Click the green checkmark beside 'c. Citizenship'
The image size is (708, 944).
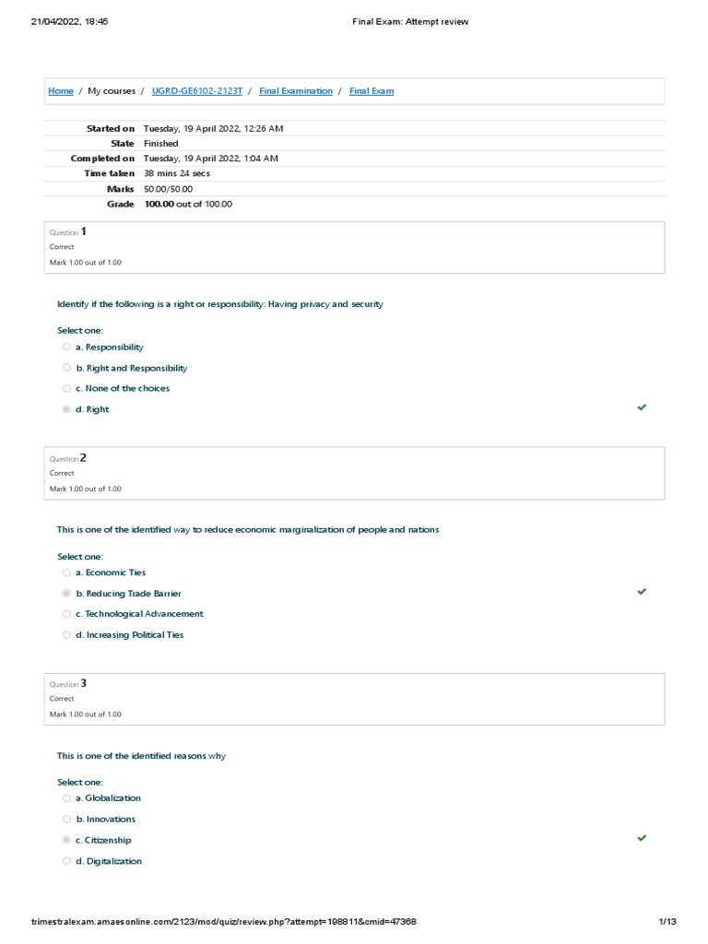[642, 838]
